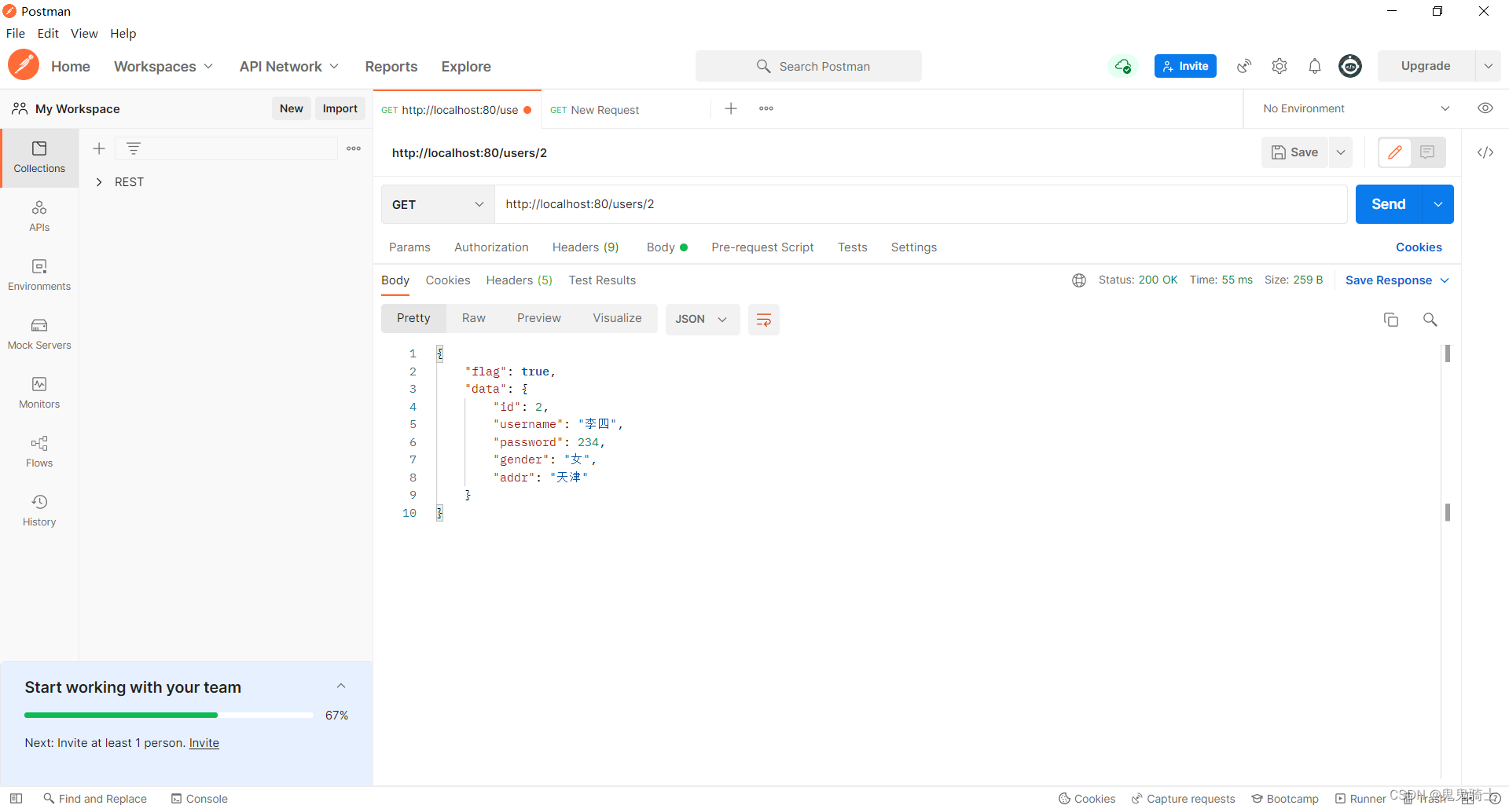Viewport: 1509px width, 809px height.
Task: Click the cloud sync status icon
Action: pyautogui.click(x=1123, y=66)
